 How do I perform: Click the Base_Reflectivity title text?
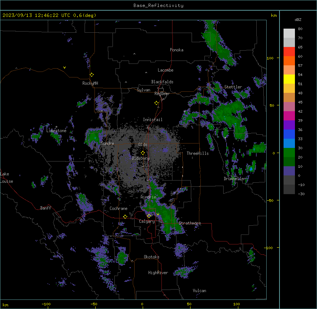click(x=158, y=6)
